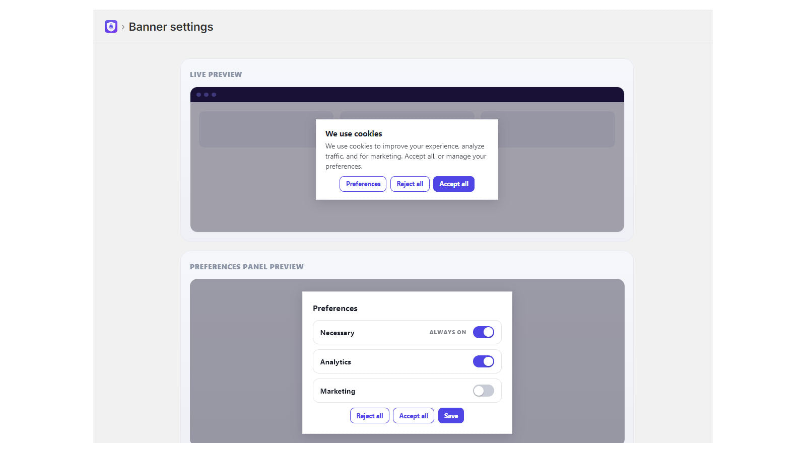This screenshot has width=806, height=453.
Task: Click the Live Preview section header
Action: 216,74
